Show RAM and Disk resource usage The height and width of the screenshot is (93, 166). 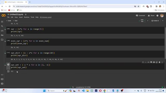(x=142, y=21)
